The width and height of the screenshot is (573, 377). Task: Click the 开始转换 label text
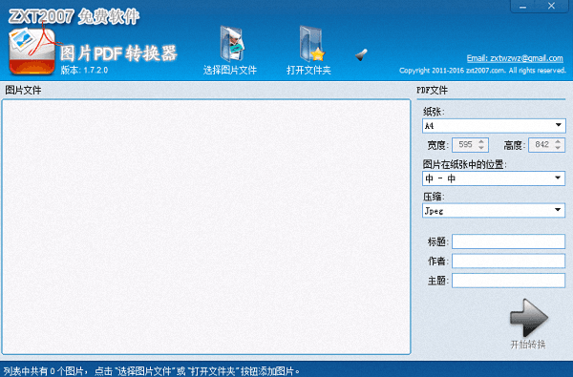coord(528,345)
